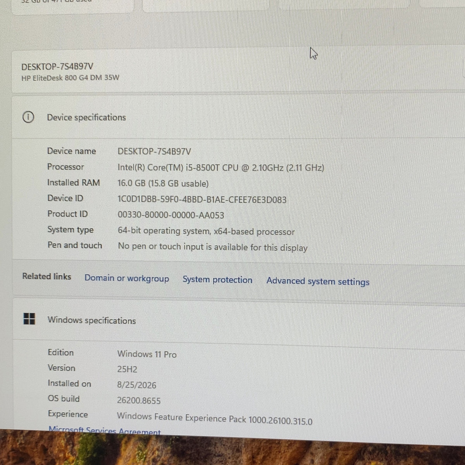The height and width of the screenshot is (465, 465).
Task: Click the Installed on label
Action: click(x=69, y=383)
